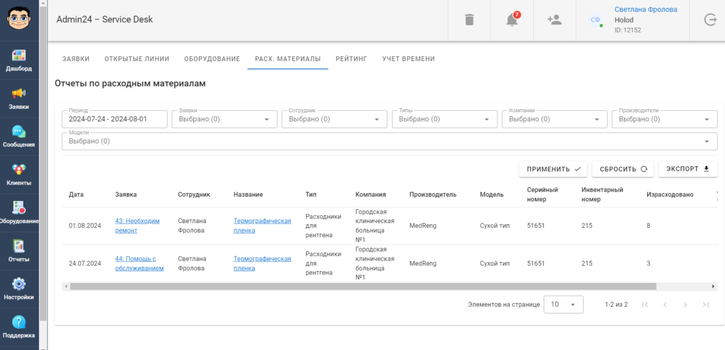Expand the Компании filter dropdown

click(x=554, y=120)
